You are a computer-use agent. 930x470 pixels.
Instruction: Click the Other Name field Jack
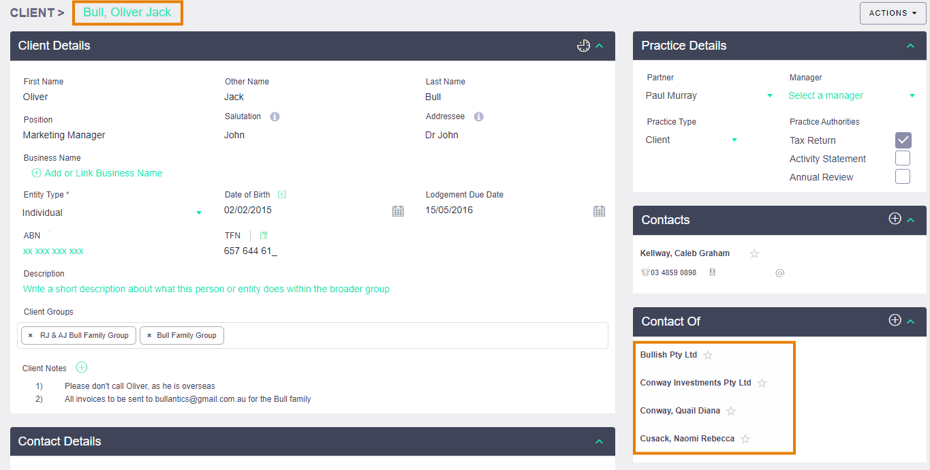(x=234, y=97)
